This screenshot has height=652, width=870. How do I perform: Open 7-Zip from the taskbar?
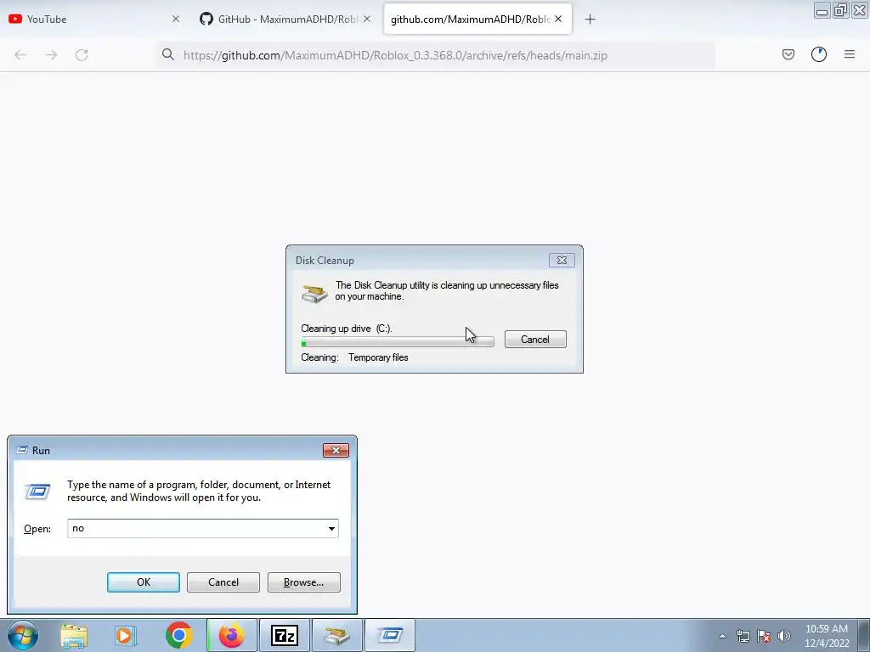[284, 635]
